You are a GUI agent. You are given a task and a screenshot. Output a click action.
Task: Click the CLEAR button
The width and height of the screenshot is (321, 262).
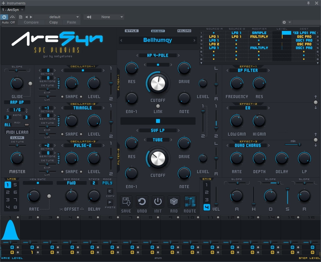click(17, 138)
